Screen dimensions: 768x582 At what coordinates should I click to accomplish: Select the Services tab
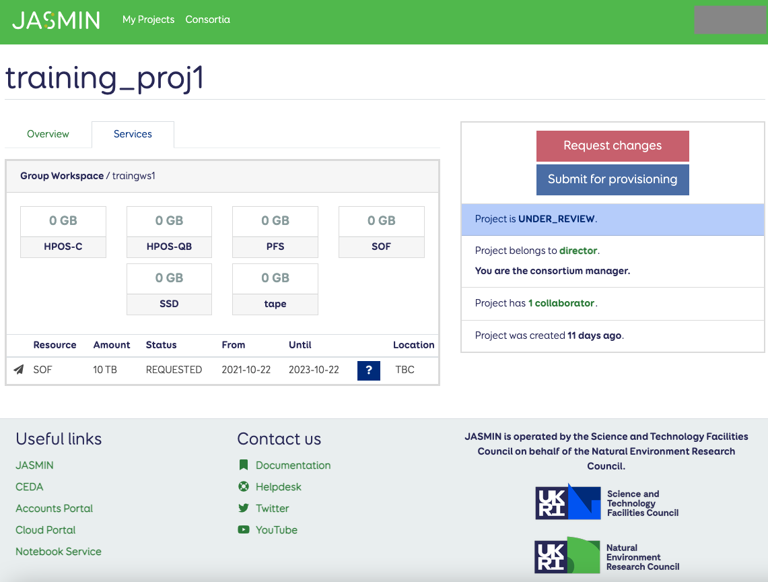coord(133,134)
